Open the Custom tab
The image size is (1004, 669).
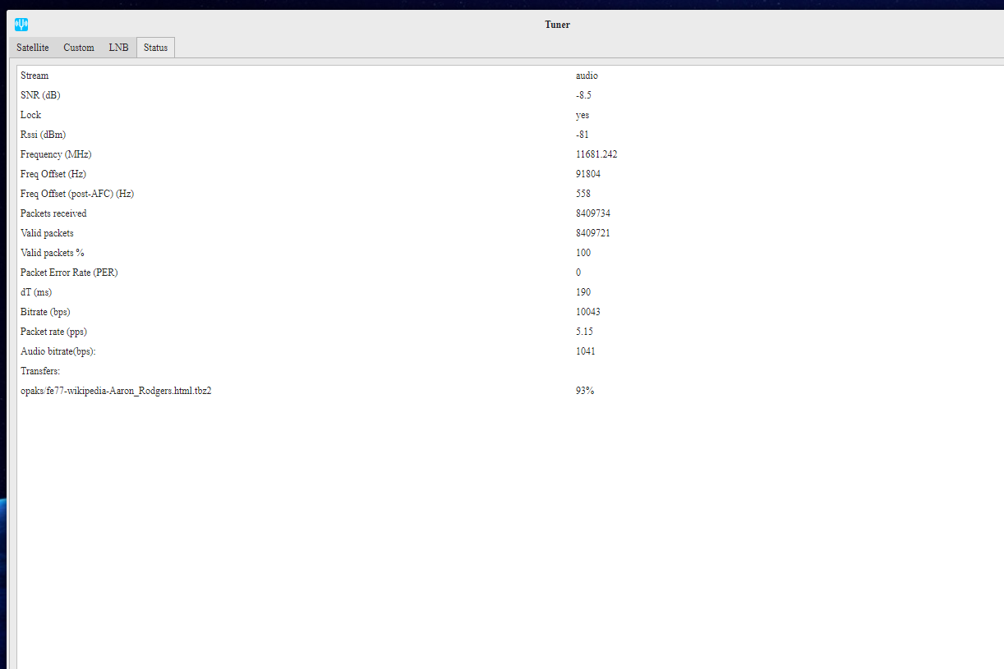(79, 48)
